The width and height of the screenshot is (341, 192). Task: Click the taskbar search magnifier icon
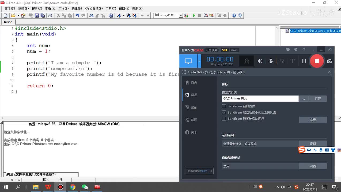pyautogui.click(x=18, y=187)
